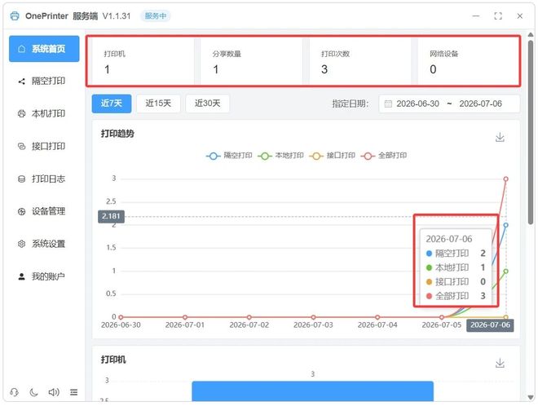Edit end date 2026-07-06 field

[x=480, y=104]
